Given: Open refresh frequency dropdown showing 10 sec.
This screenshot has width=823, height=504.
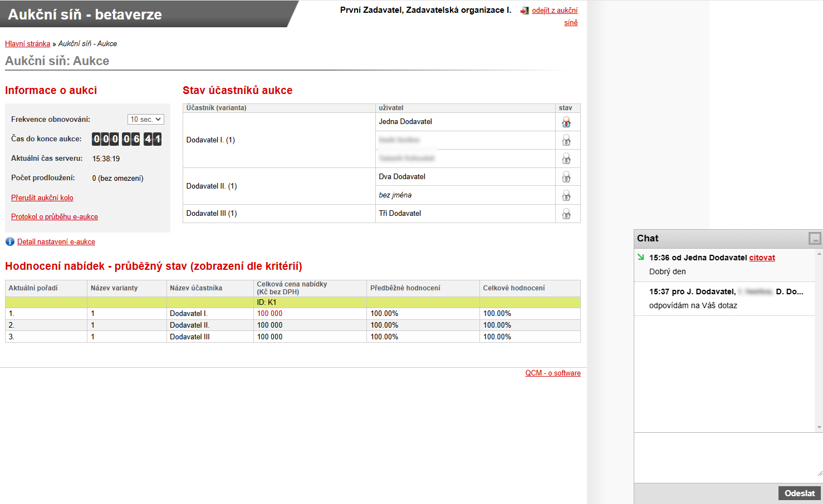Looking at the screenshot, I should pyautogui.click(x=146, y=120).
